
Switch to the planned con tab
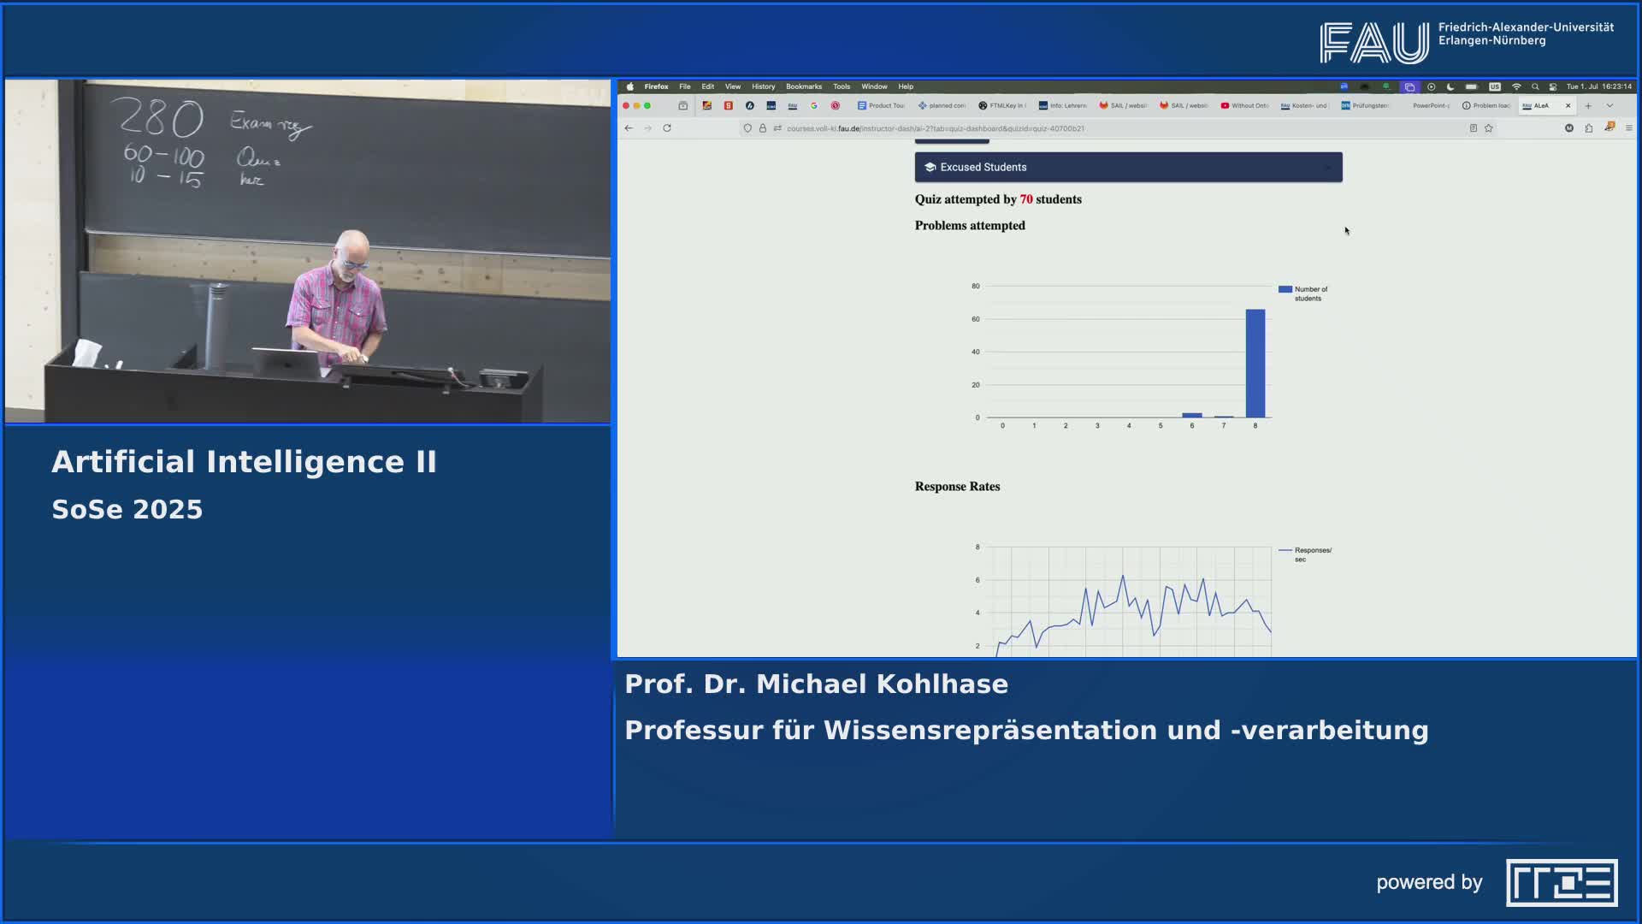coord(942,106)
